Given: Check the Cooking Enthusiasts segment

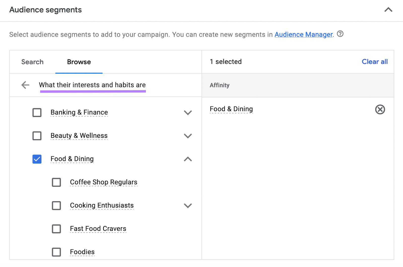Looking at the screenshot, I should click(x=56, y=205).
